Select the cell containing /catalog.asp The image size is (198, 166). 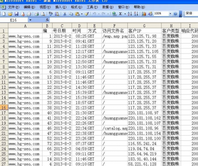[115, 128]
